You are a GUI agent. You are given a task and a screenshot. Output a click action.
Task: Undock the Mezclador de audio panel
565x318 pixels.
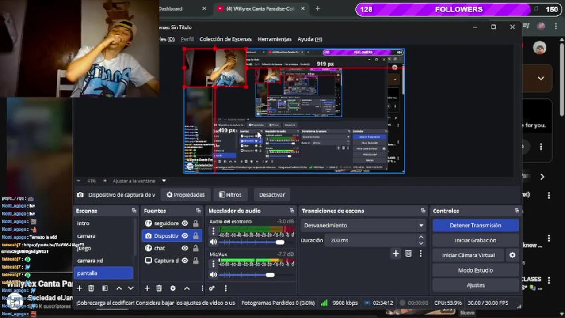tap(292, 211)
